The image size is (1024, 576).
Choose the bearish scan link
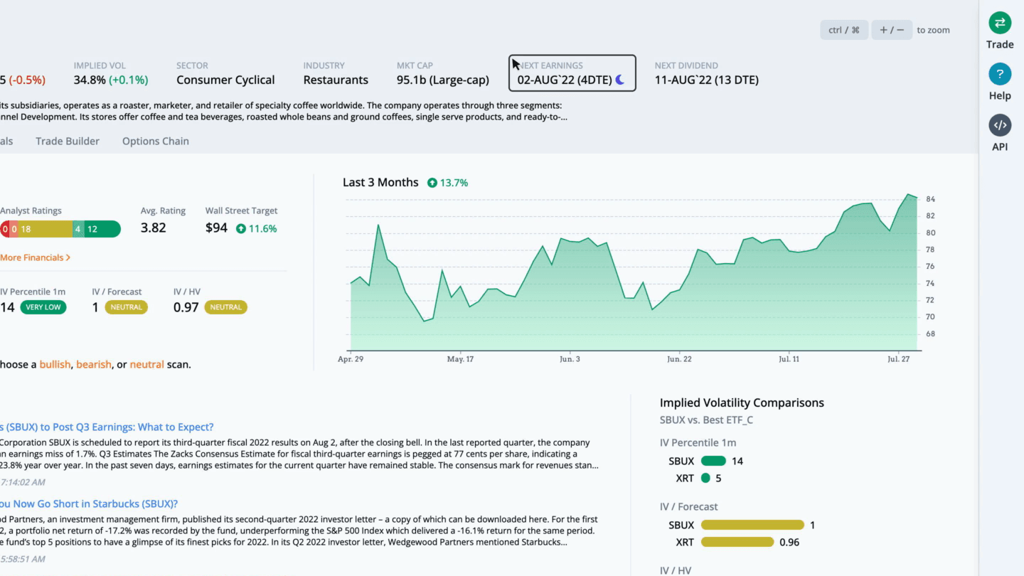click(x=94, y=364)
